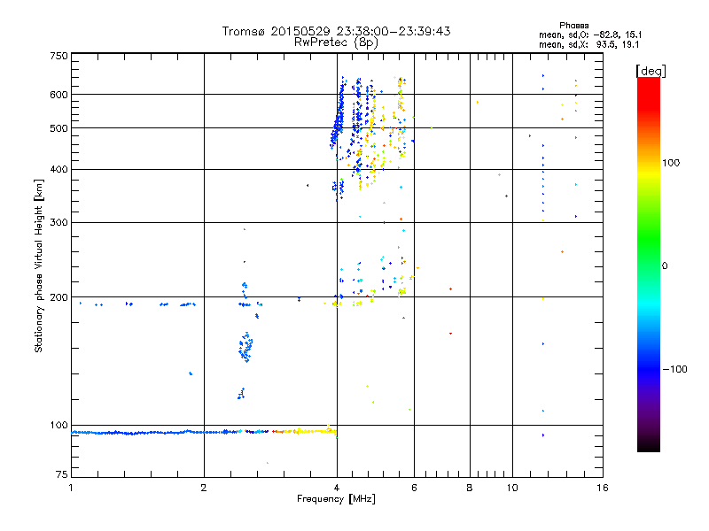This screenshot has width=709, height=531.
Task: Click the colorbar label '0'
Action: pos(665,266)
